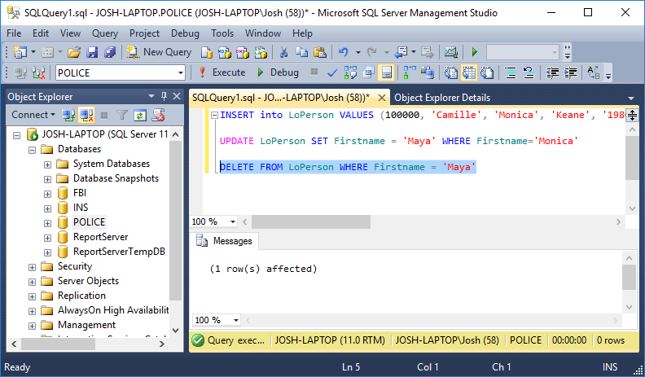Select the Messages results tab

(x=225, y=241)
